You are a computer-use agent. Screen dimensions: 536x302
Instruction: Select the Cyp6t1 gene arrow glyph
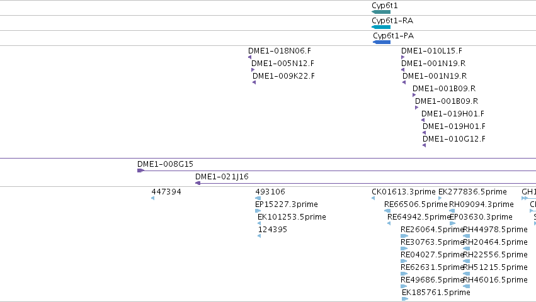381,12
